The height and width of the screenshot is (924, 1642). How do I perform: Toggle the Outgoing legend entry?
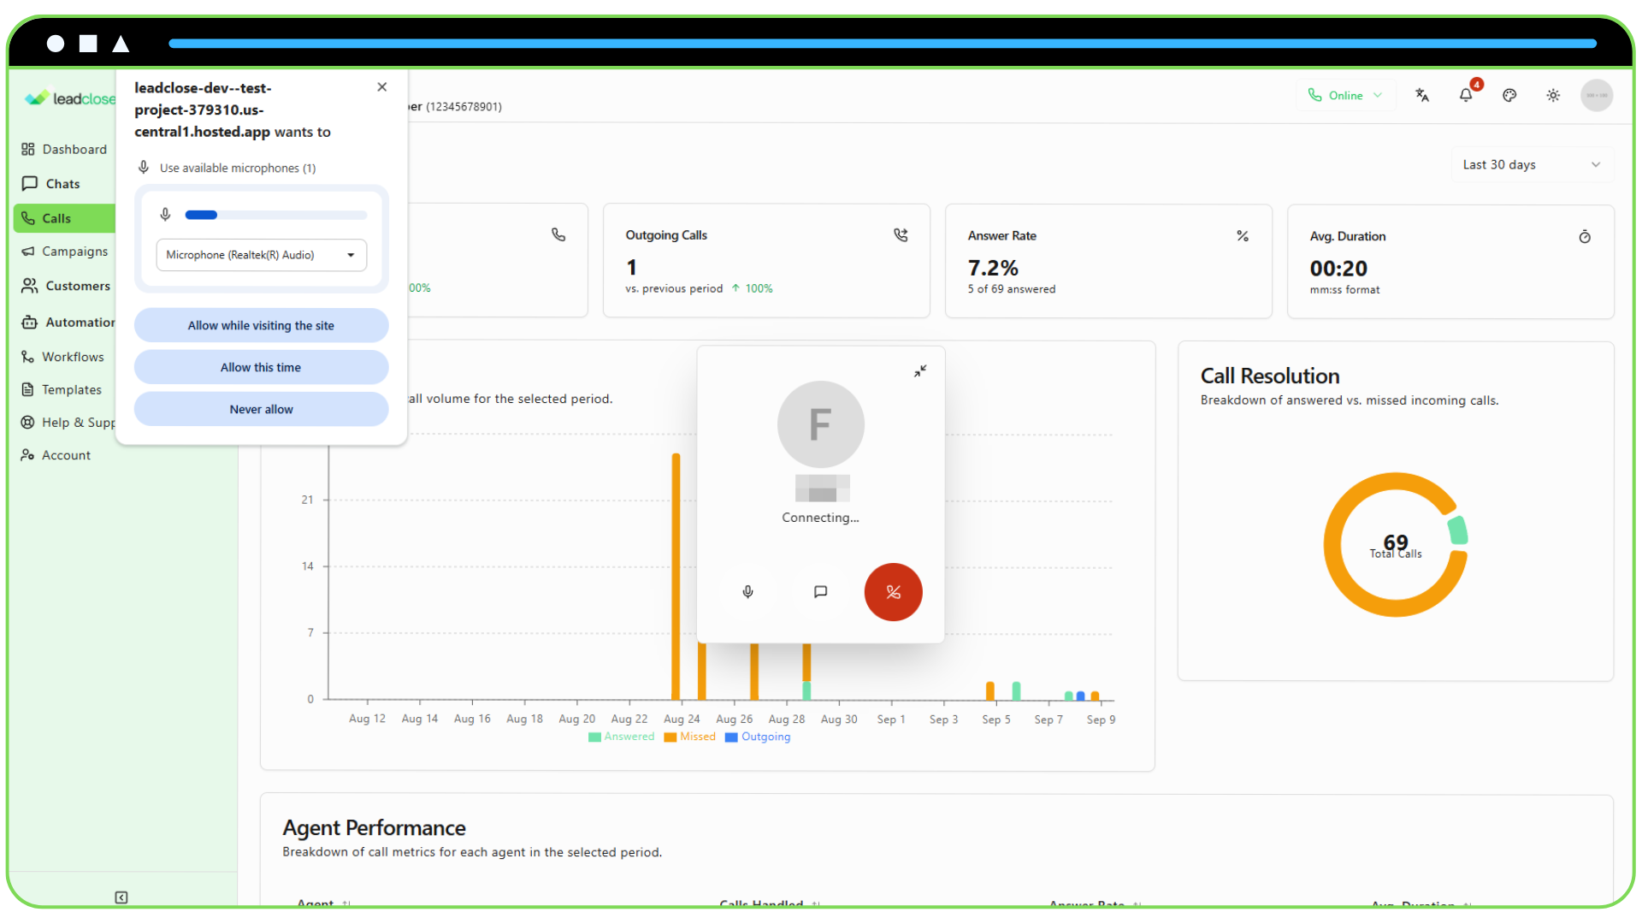click(x=758, y=737)
